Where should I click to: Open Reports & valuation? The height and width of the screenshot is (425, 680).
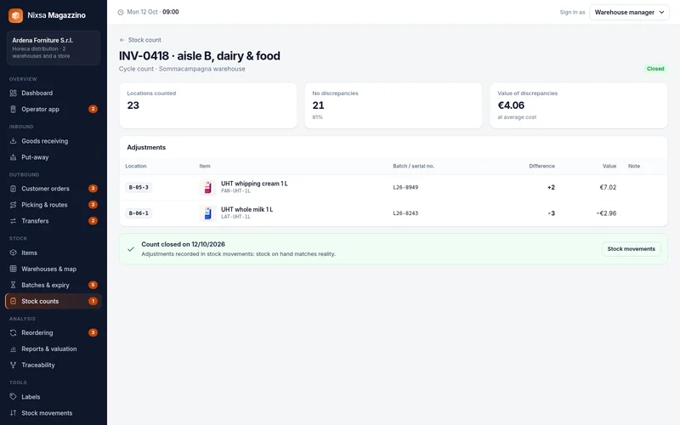coord(54,348)
